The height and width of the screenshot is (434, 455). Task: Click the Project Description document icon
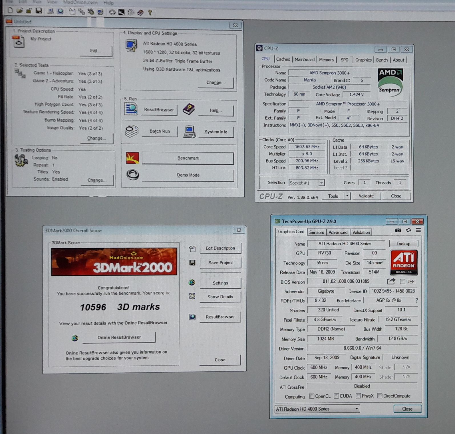(19, 41)
